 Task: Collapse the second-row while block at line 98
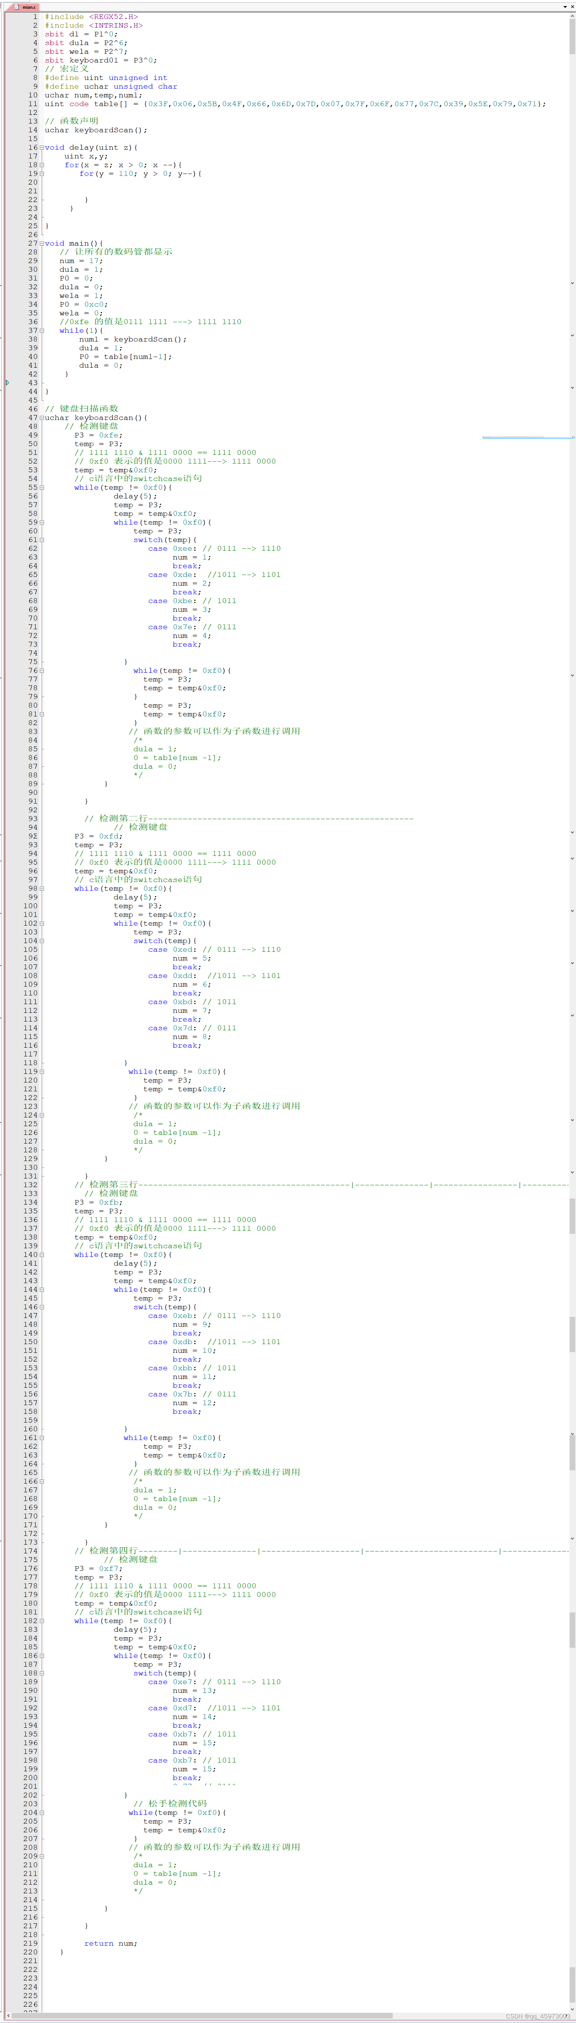(42, 888)
